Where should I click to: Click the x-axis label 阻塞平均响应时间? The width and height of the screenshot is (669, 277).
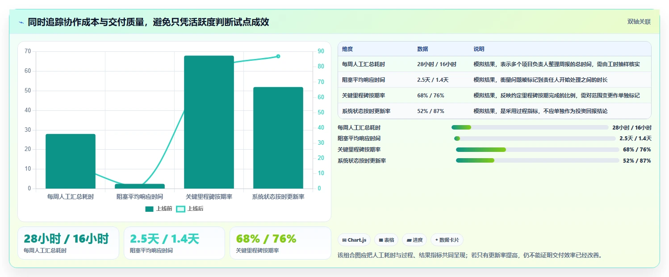pyautogui.click(x=140, y=197)
